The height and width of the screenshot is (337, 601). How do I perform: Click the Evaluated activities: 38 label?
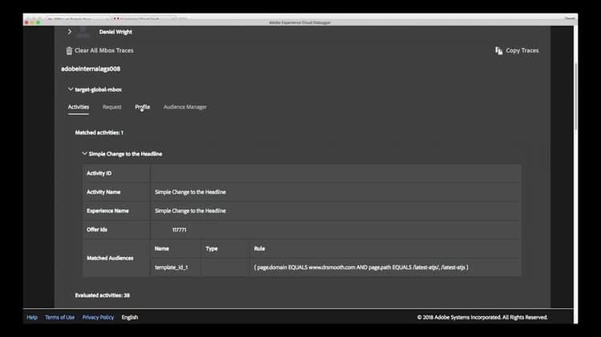click(x=103, y=295)
